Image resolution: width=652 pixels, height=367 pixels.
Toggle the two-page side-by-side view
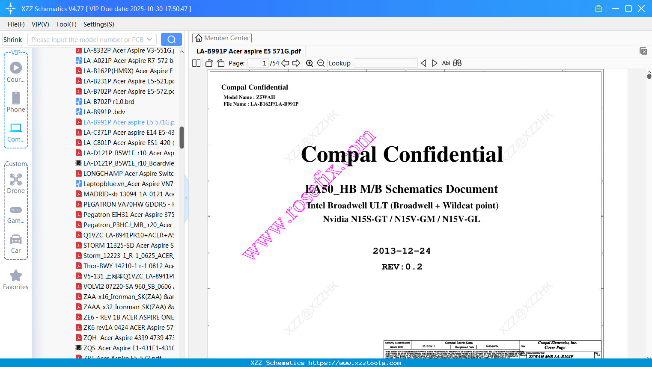pyautogui.click(x=196, y=63)
